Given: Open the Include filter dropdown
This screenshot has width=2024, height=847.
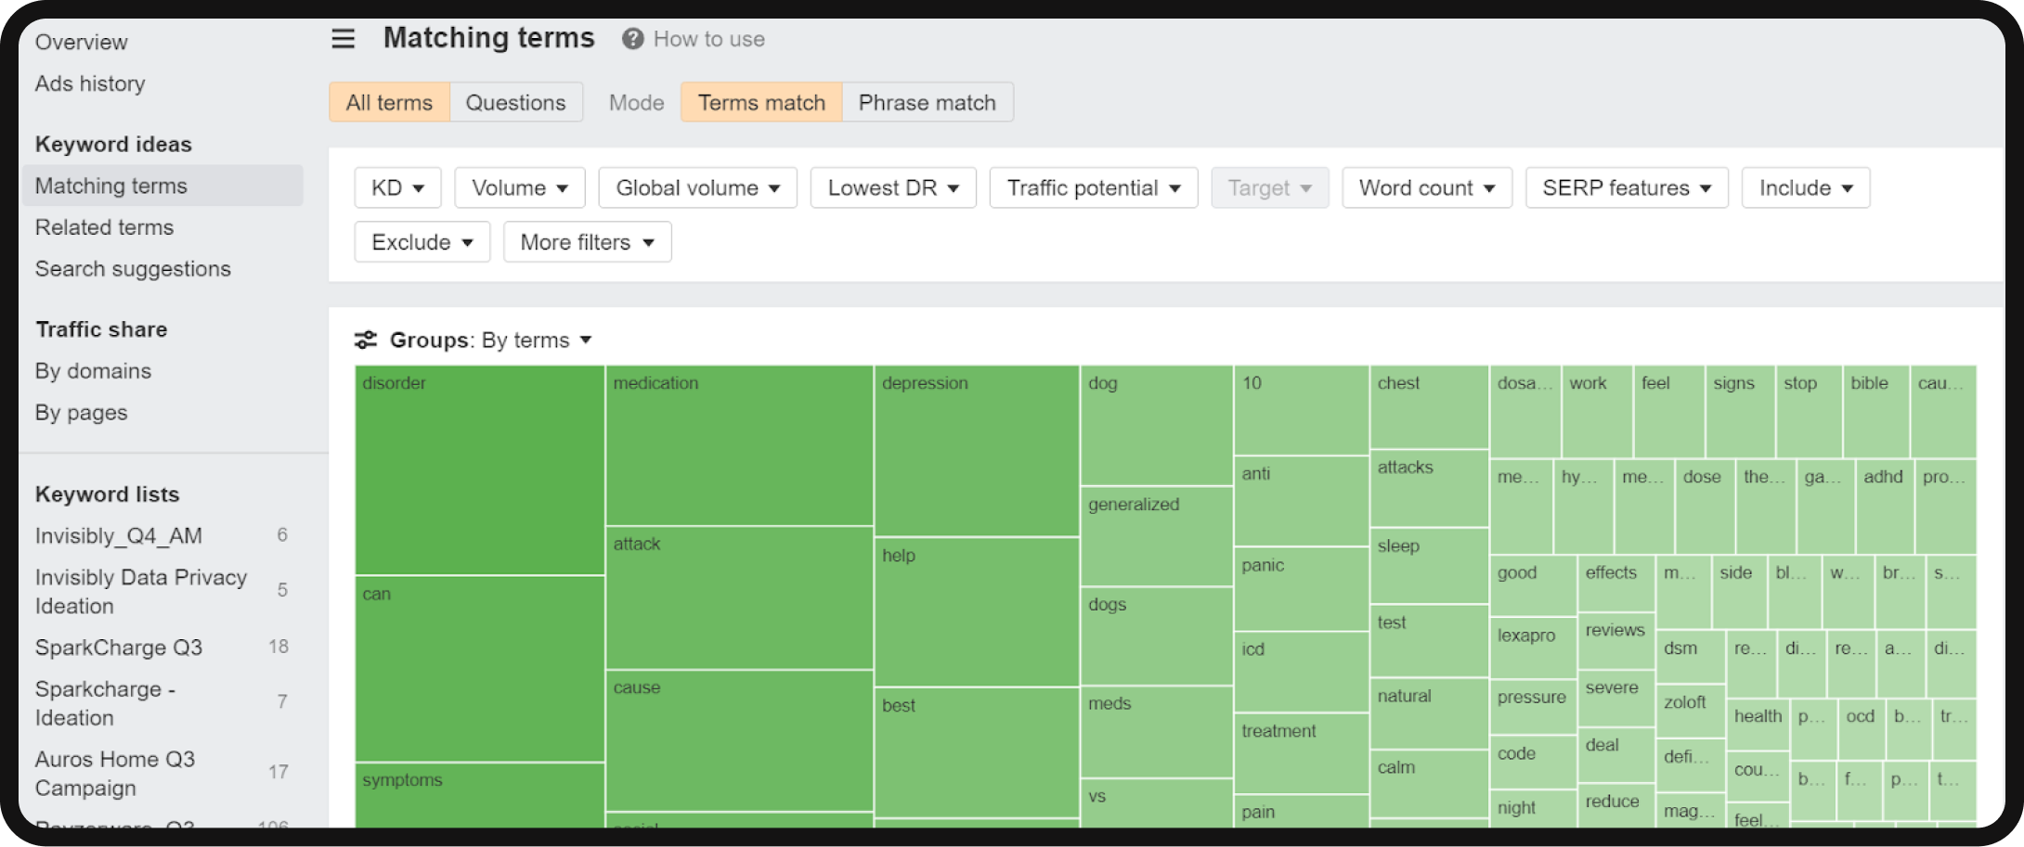Looking at the screenshot, I should pos(1806,187).
